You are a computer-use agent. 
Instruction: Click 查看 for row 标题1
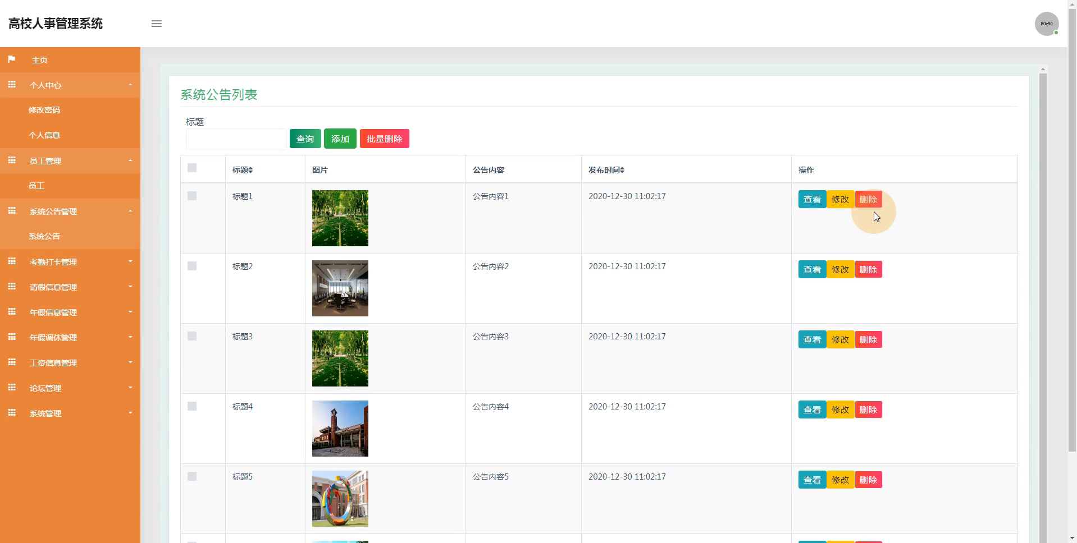click(812, 199)
